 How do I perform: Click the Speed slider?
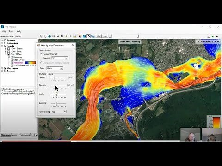tap(58, 78)
